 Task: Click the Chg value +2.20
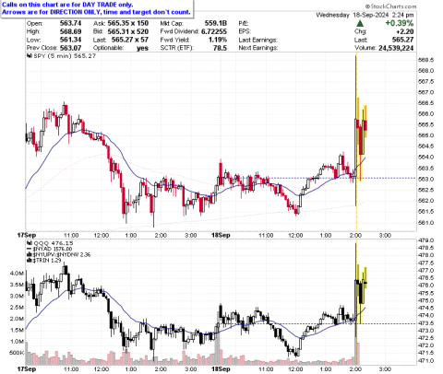click(x=405, y=31)
